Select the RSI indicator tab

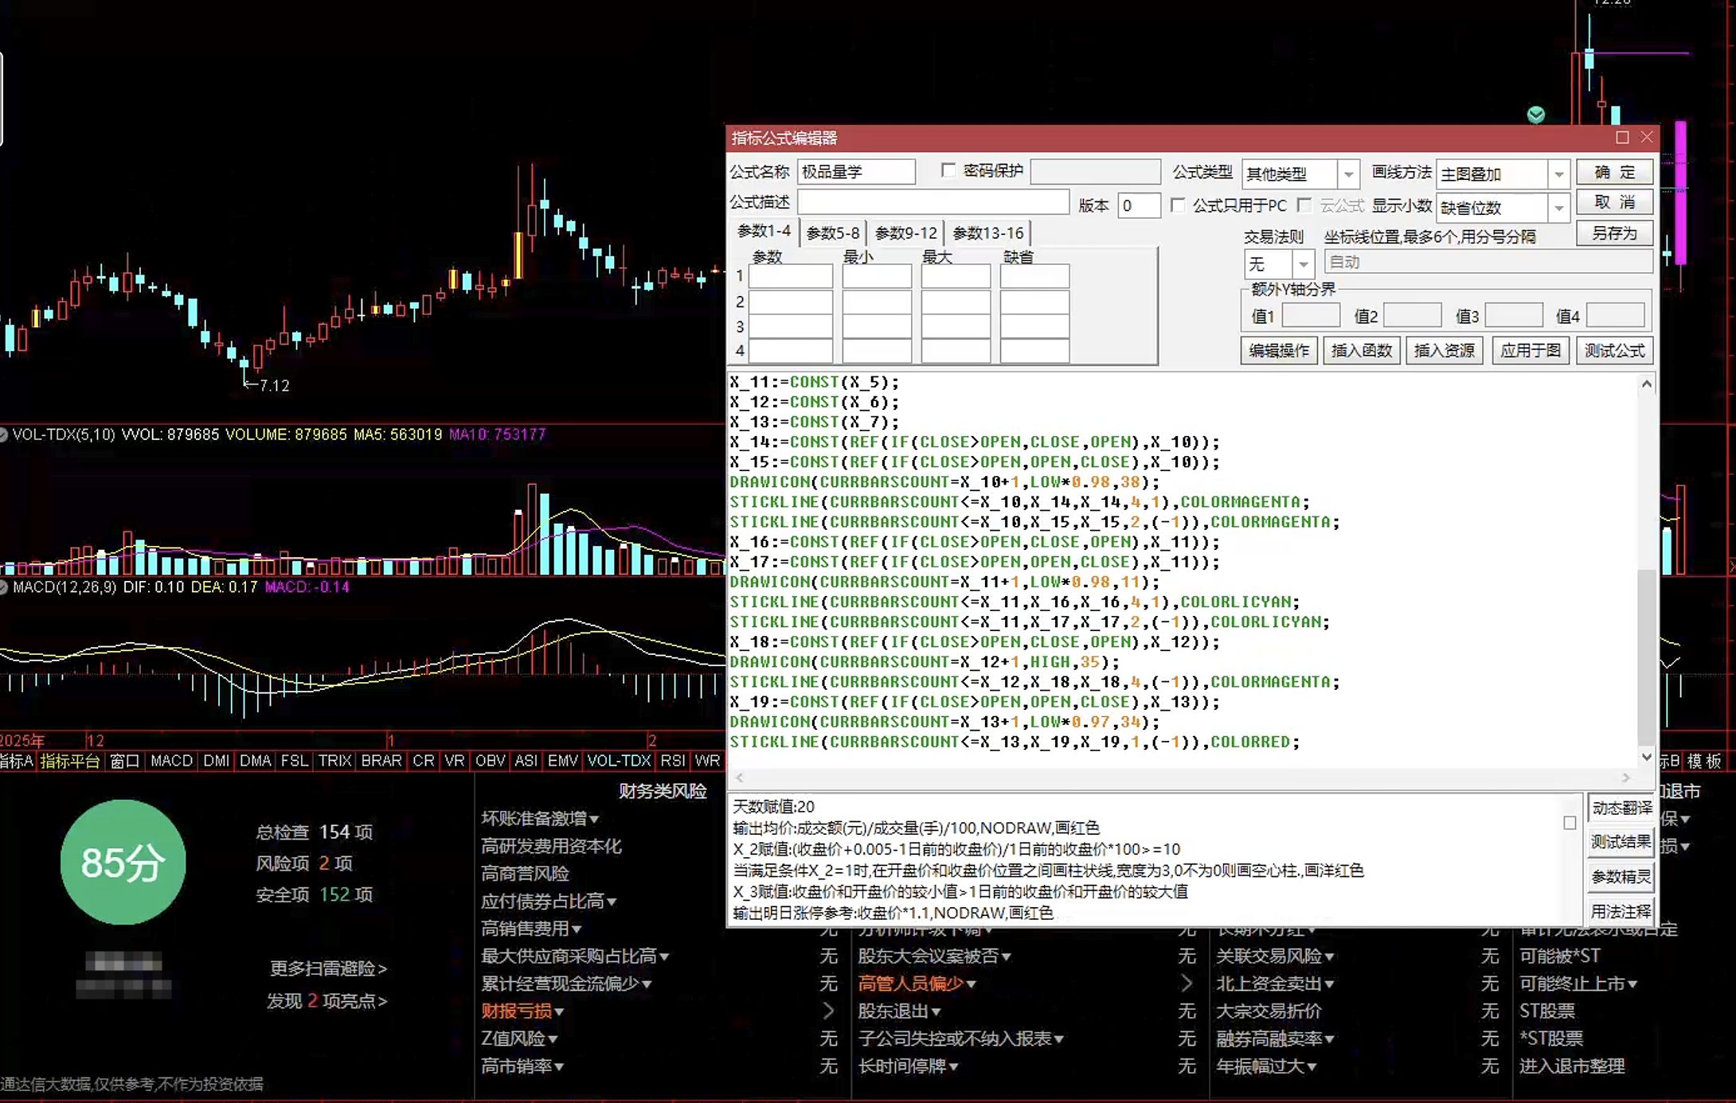coord(673,761)
